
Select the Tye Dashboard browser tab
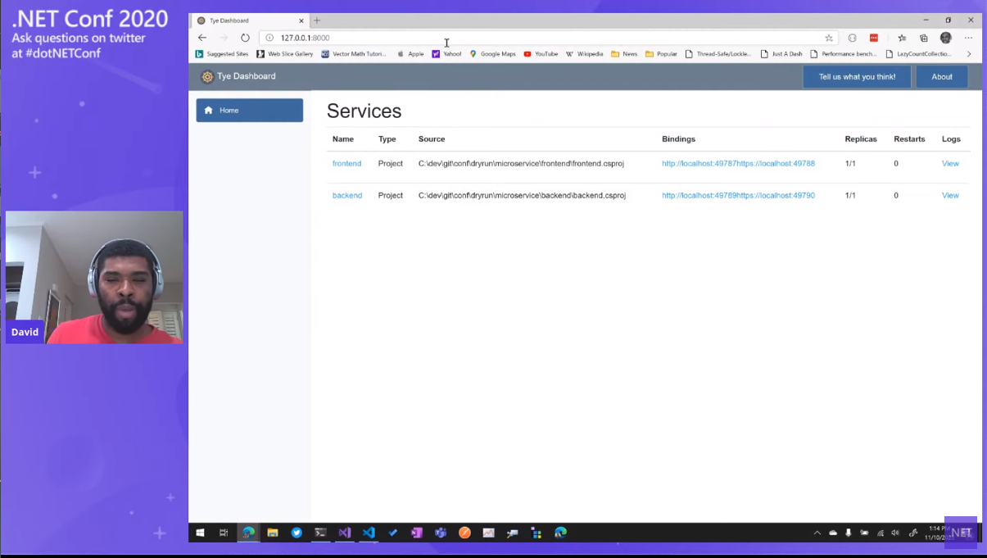pyautogui.click(x=246, y=20)
